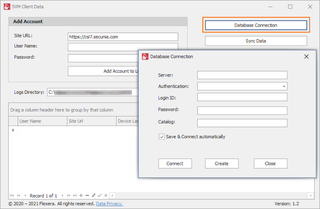Focus the Server input field
This screenshot has height=209, width=320.
pos(242,75)
